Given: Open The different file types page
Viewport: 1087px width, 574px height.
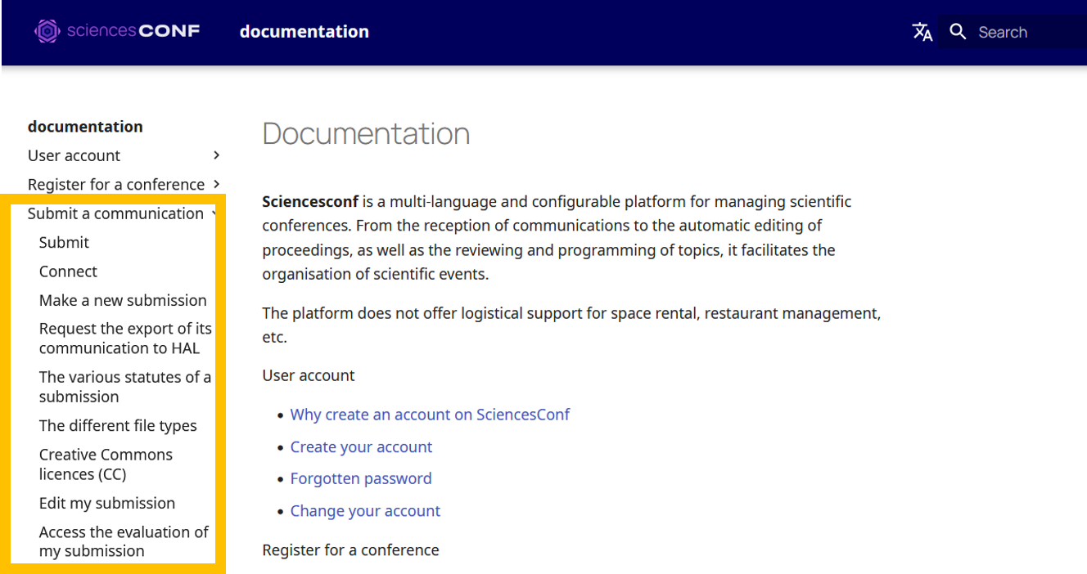Looking at the screenshot, I should 118,425.
